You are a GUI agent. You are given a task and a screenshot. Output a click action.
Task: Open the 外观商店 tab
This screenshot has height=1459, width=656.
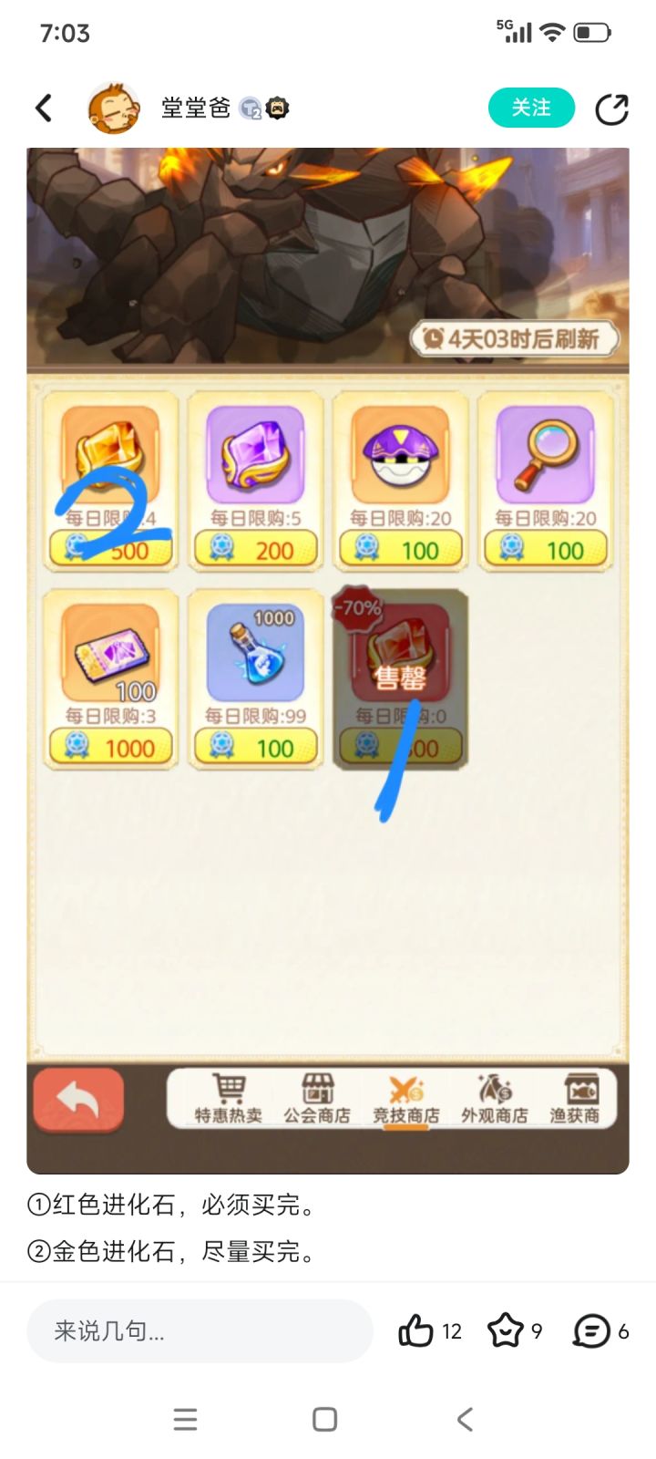point(494,1098)
